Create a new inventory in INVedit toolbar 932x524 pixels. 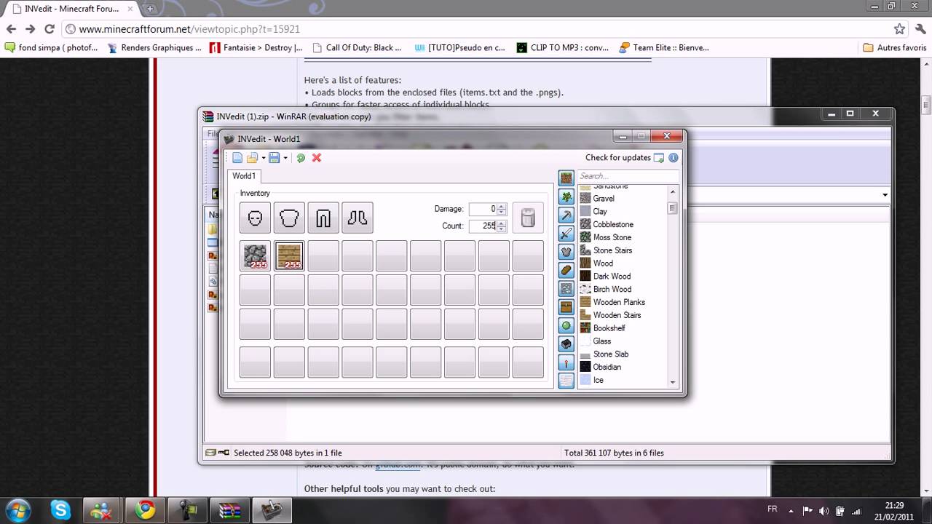[237, 158]
